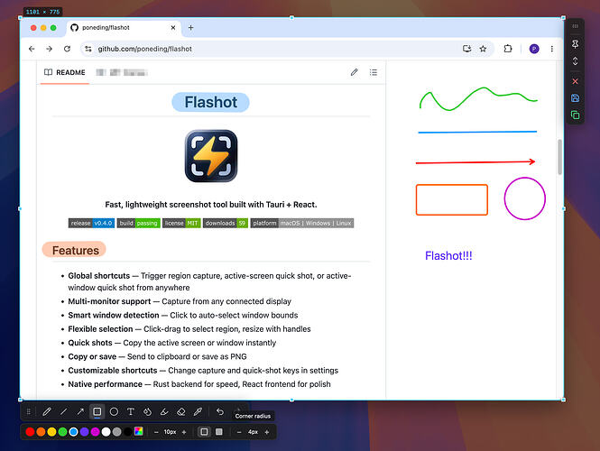Select the Arrow drawing tool

(80, 411)
